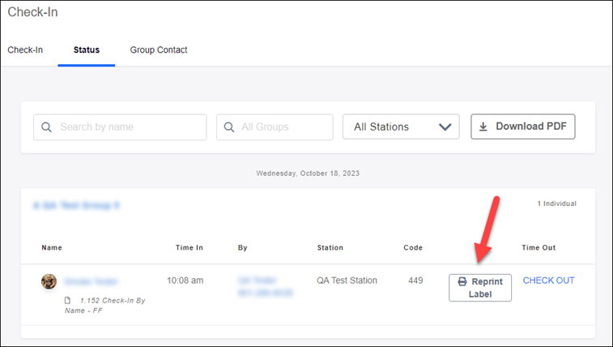Click the Time In column header
This screenshot has width=613, height=347.
[189, 247]
